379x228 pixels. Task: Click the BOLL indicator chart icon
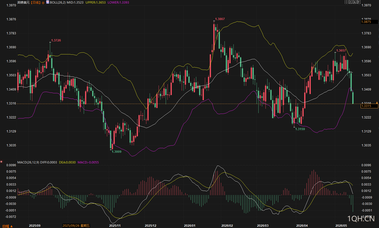[x=48, y=2]
